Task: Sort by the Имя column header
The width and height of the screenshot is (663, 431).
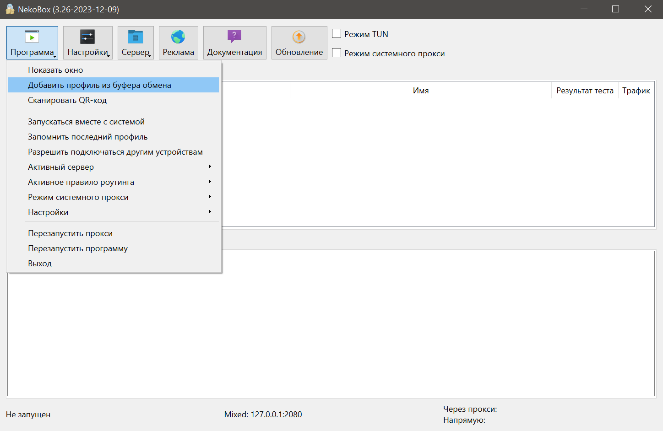Action: pyautogui.click(x=421, y=91)
